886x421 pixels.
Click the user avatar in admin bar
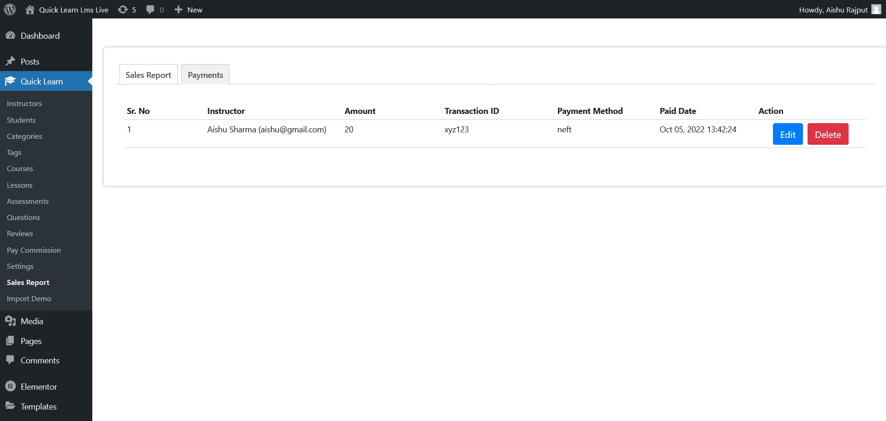876,9
